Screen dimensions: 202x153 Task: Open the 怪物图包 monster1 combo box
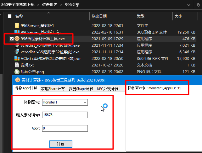click(65, 102)
